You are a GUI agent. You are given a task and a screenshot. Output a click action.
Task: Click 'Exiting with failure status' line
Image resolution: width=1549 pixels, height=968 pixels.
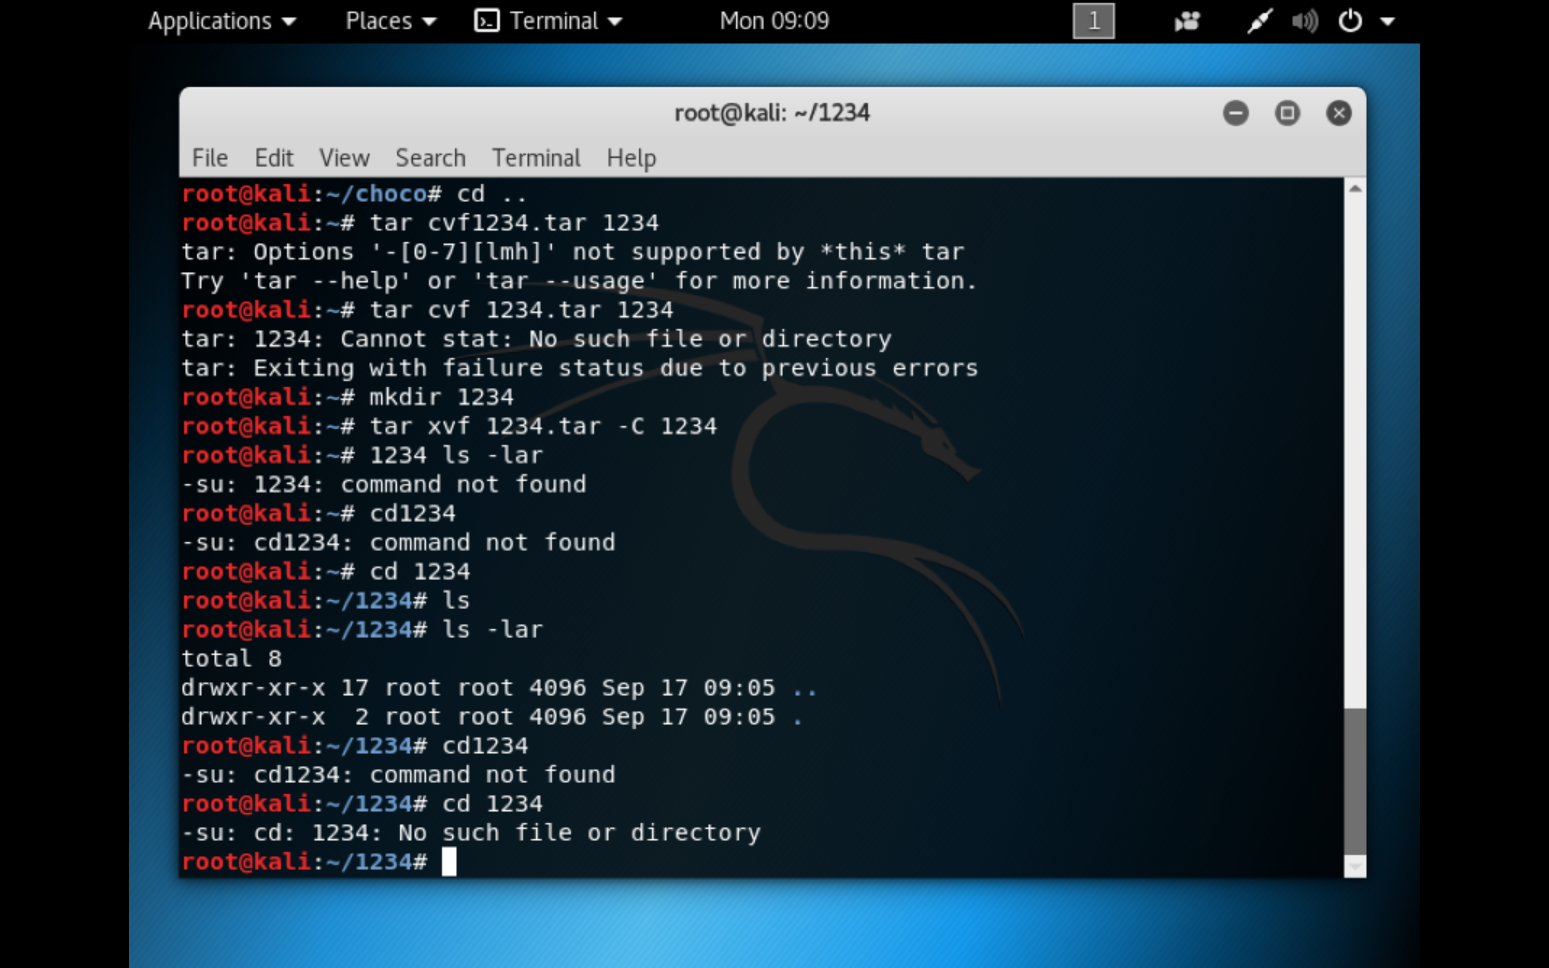pyautogui.click(x=580, y=368)
